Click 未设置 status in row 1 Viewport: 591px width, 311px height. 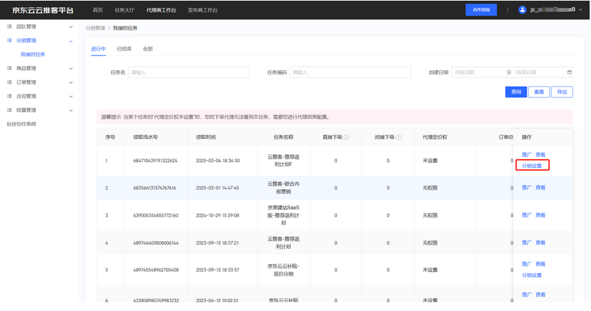pyautogui.click(x=430, y=161)
